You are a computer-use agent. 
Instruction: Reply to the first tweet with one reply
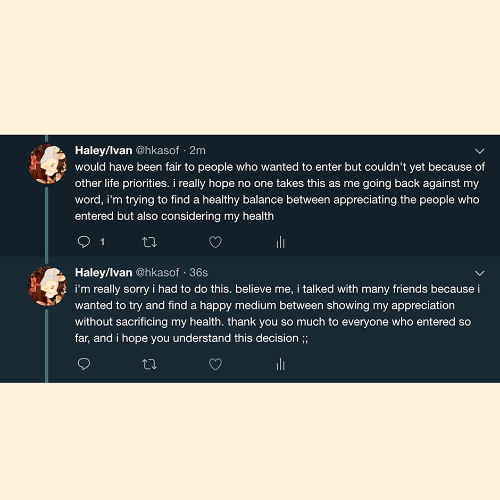(x=84, y=243)
